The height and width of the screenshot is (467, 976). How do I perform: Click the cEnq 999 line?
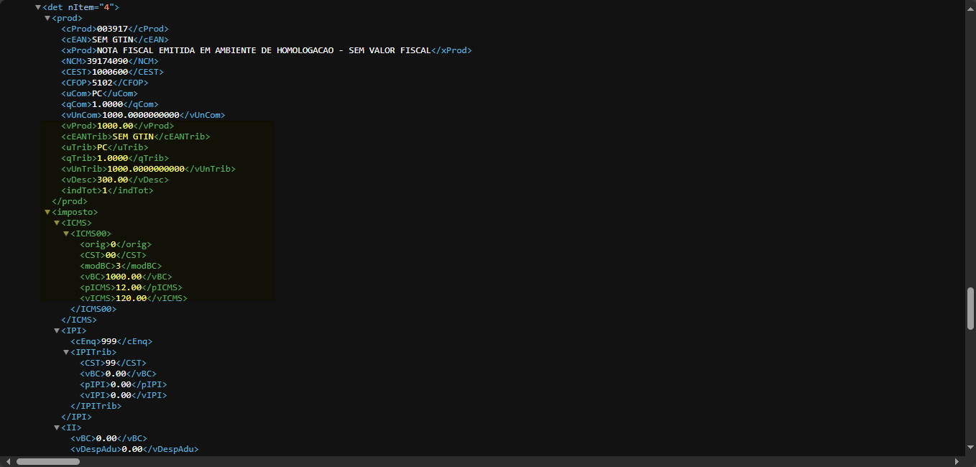tap(111, 341)
